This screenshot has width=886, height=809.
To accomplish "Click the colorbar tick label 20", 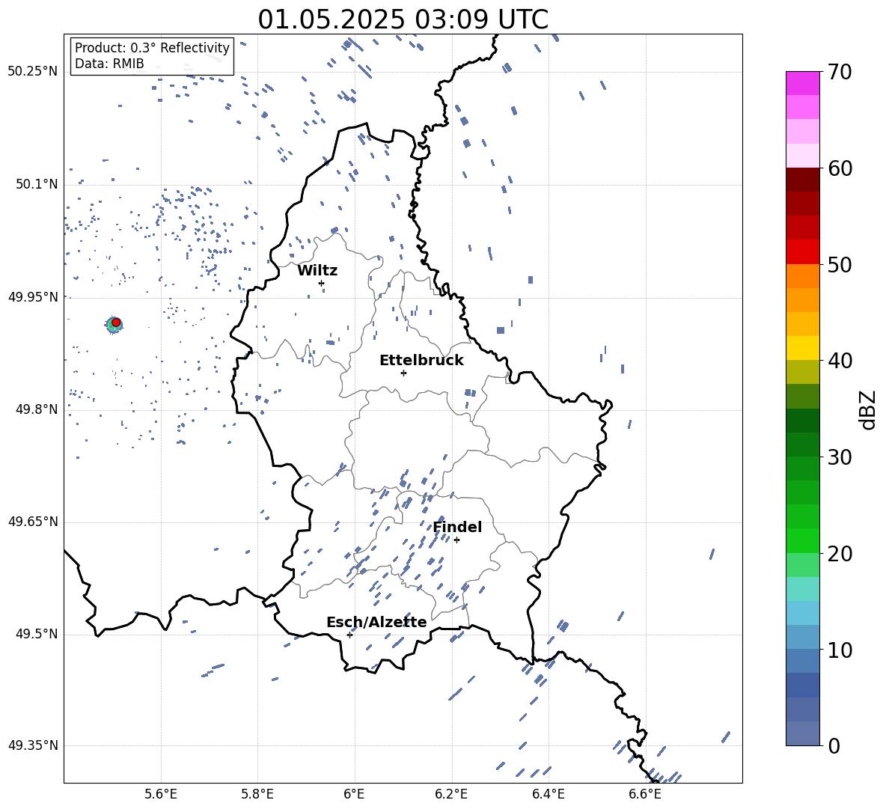I will [x=840, y=554].
